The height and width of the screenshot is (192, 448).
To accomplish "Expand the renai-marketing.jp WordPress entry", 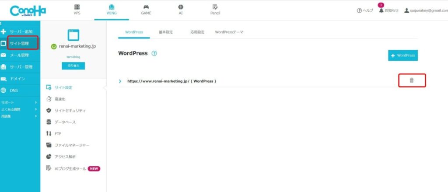I will (120, 81).
